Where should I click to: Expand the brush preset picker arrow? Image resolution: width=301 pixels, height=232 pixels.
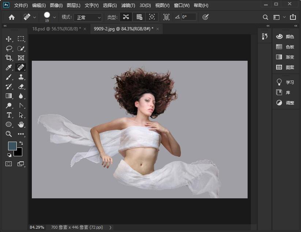[x=54, y=17]
